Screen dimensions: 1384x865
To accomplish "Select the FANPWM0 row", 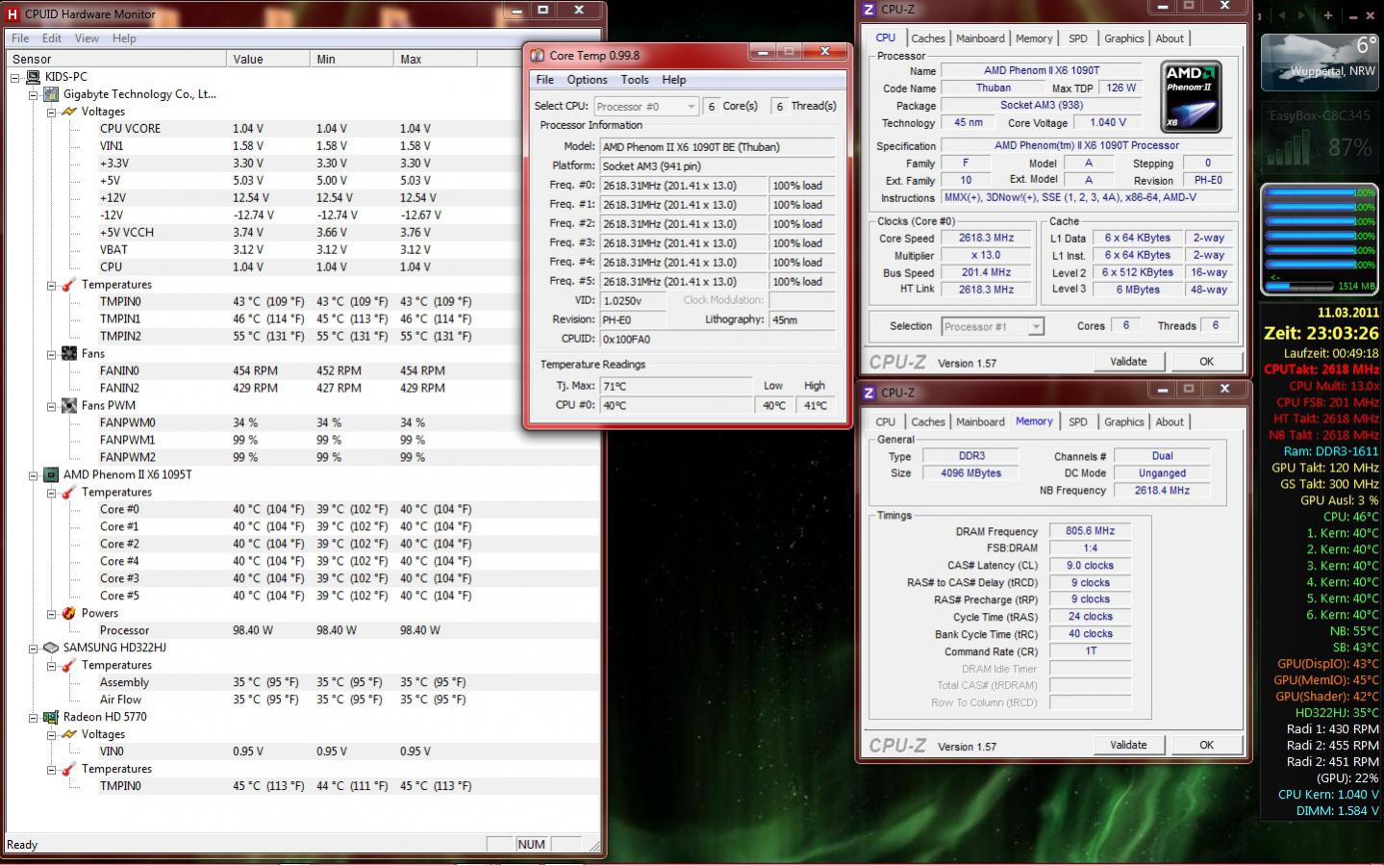I will click(x=301, y=423).
